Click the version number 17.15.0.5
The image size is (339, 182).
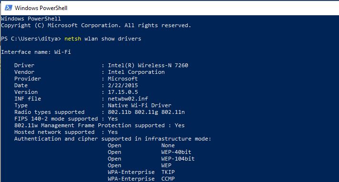pyautogui.click(x=123, y=92)
